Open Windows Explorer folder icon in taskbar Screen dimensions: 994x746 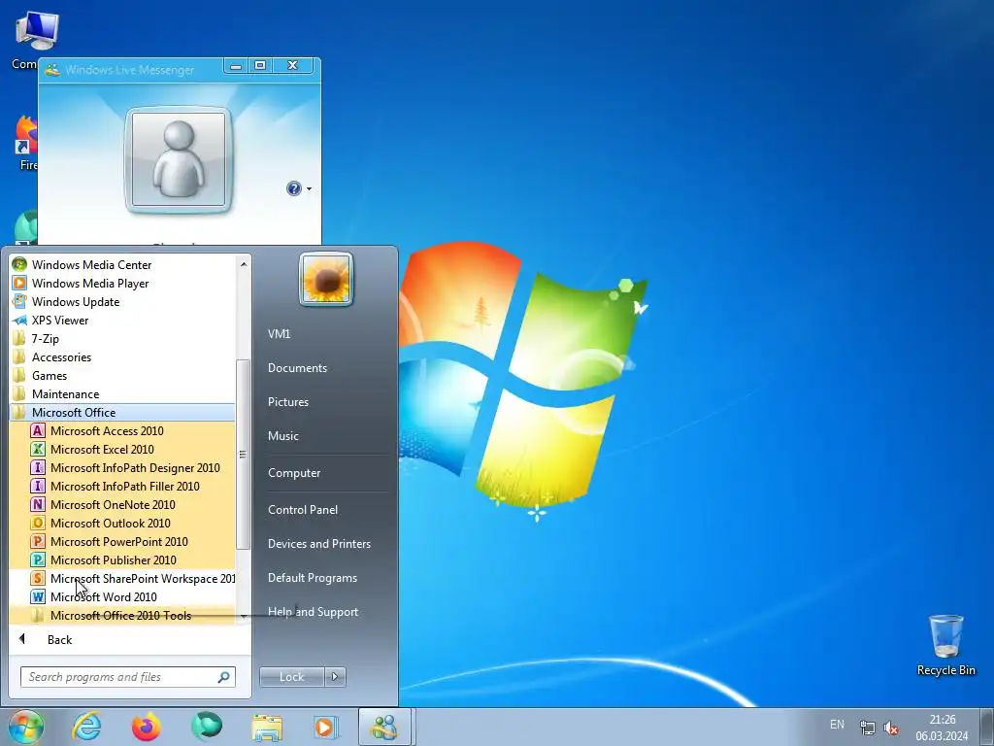tap(267, 727)
